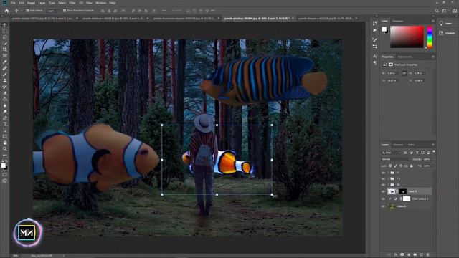Hide Layer 0 with its eye icon
459x258 pixels.
[x=383, y=206]
